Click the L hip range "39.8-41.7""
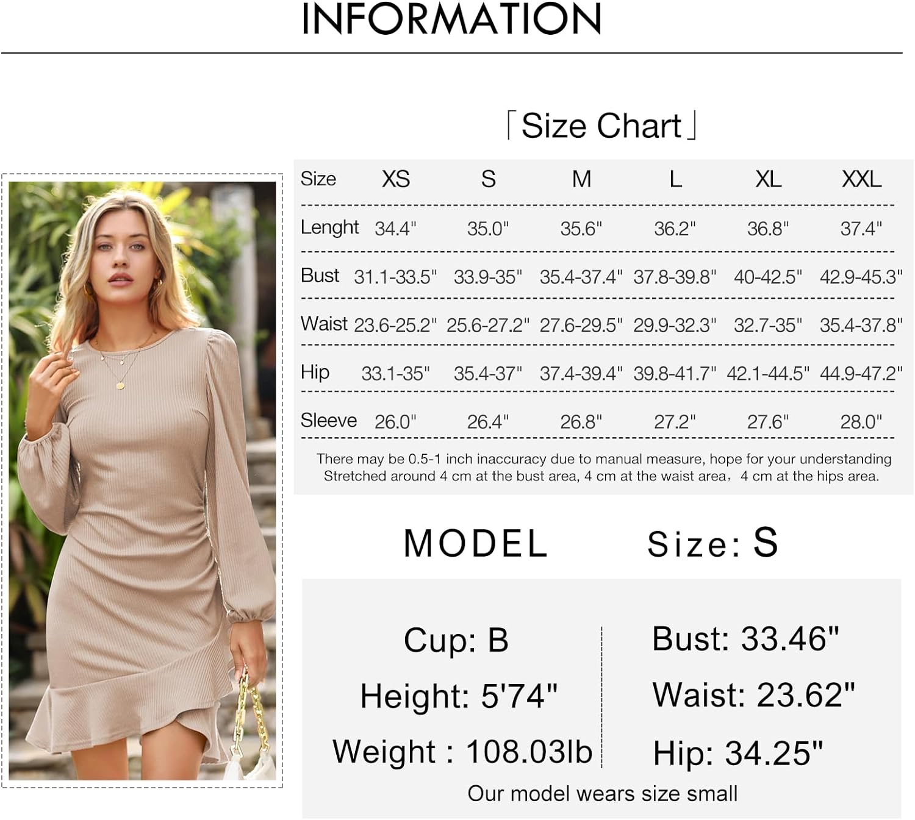The height and width of the screenshot is (820, 915). pyautogui.click(x=675, y=373)
